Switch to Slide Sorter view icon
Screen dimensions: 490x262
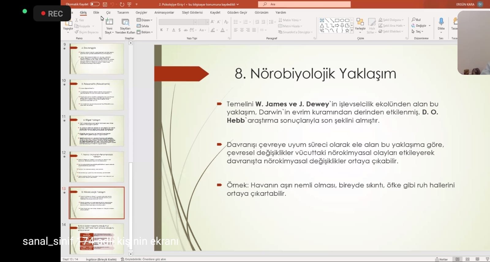click(467, 259)
